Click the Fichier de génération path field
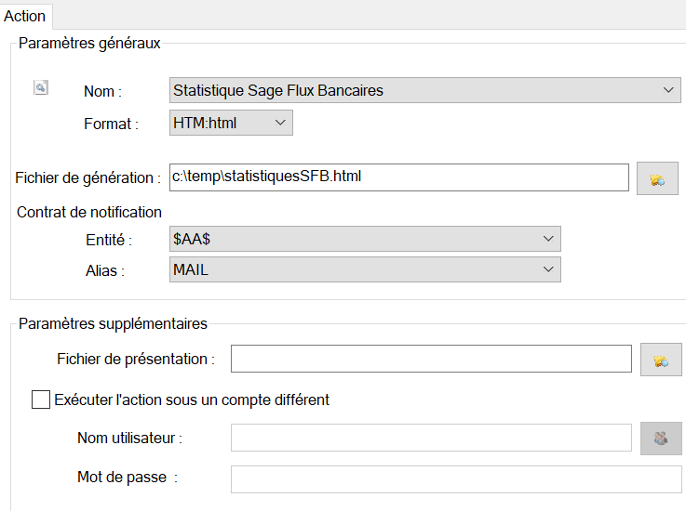The image size is (686, 511). 398,177
